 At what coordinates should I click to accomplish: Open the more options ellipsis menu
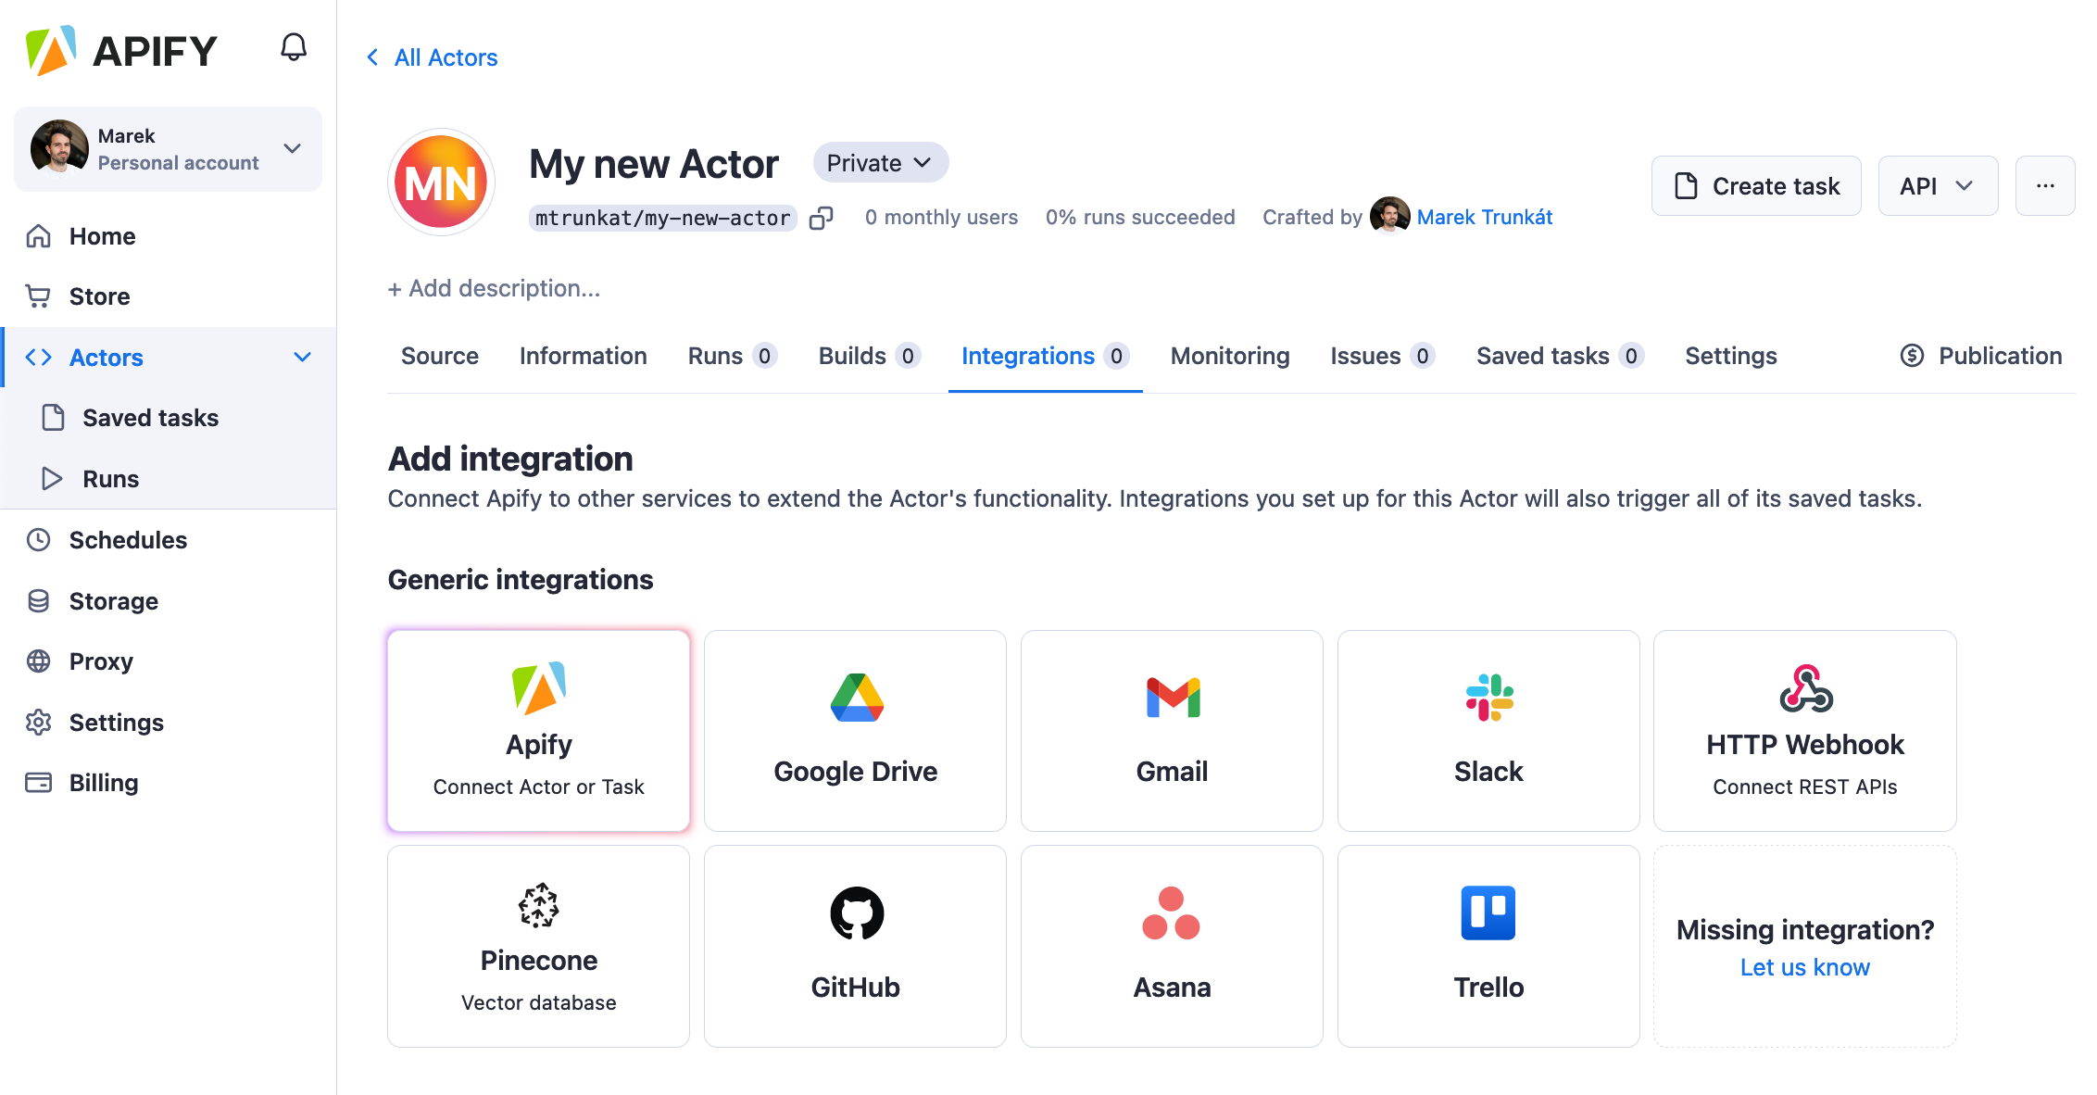[2045, 185]
